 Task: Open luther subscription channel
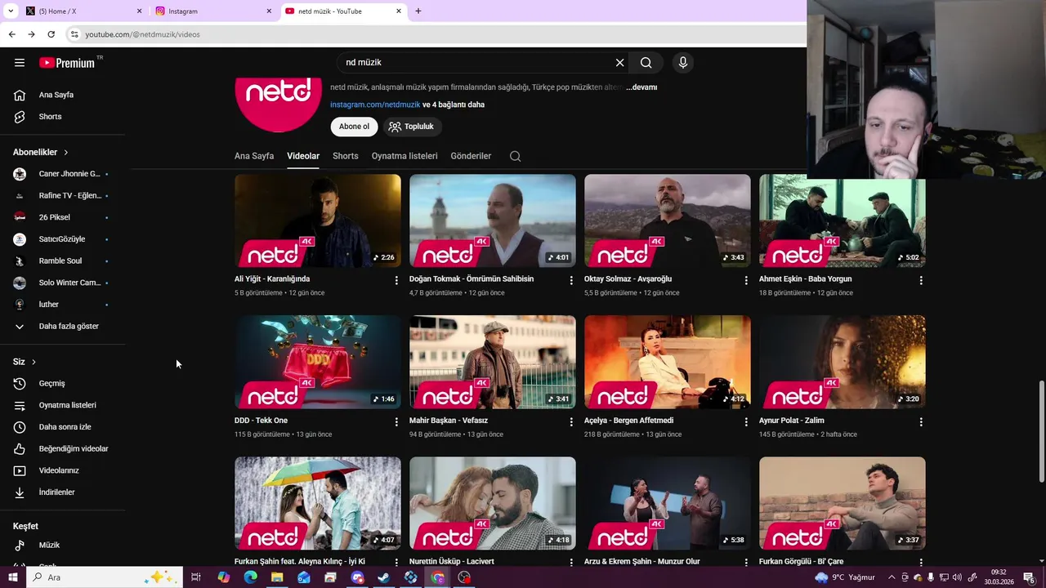pyautogui.click(x=62, y=305)
